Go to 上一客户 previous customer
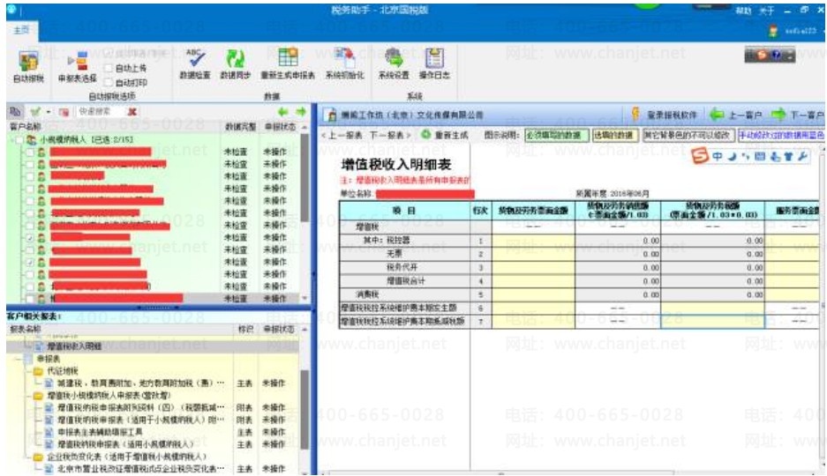The height and width of the screenshot is (476, 827). pyautogui.click(x=736, y=115)
